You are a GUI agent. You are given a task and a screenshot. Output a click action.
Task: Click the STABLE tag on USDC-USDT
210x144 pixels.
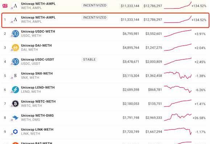89,60
